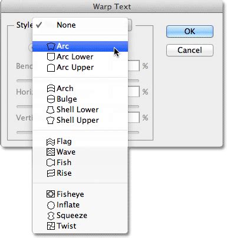This screenshot has height=238, width=227.
Task: Select the Arc warp style icon
Action: click(x=51, y=46)
